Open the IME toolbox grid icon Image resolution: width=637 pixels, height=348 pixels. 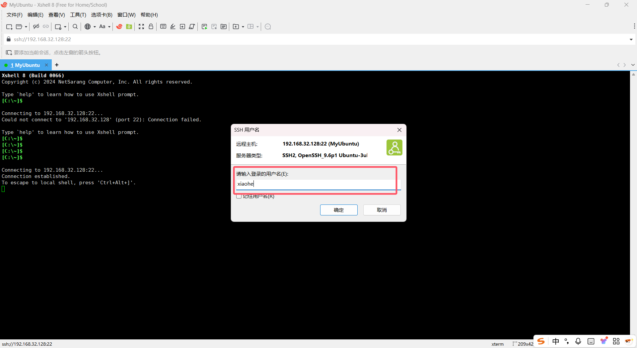pyautogui.click(x=616, y=341)
